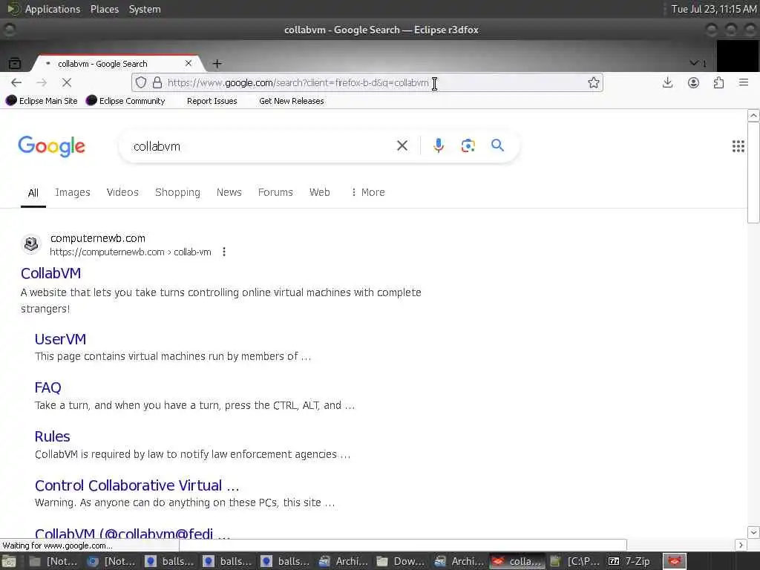Click the computernewb.com breadcrumb URL text
760x570 pixels.
point(131,252)
